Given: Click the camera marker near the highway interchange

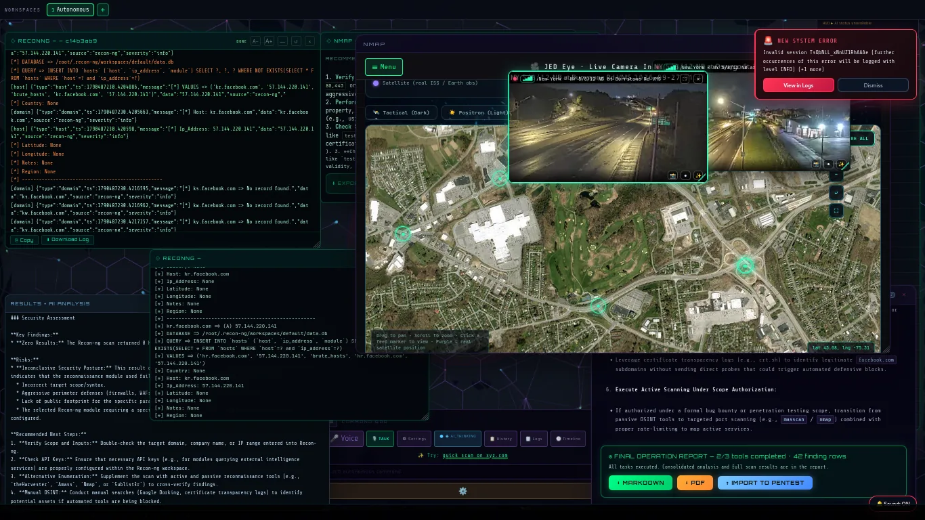Looking at the screenshot, I should pyautogui.click(x=745, y=266).
